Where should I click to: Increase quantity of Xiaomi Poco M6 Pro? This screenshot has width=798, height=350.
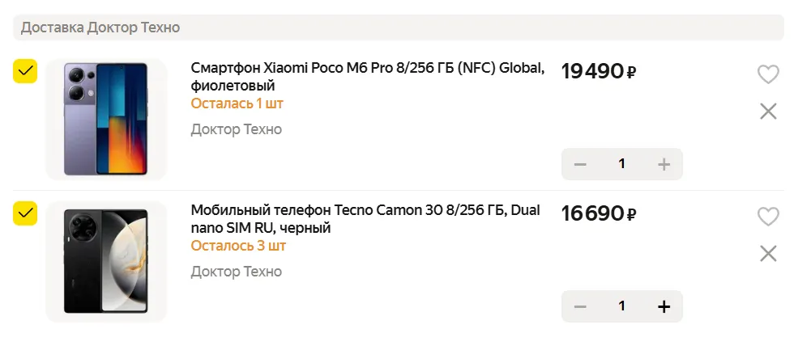pos(664,164)
